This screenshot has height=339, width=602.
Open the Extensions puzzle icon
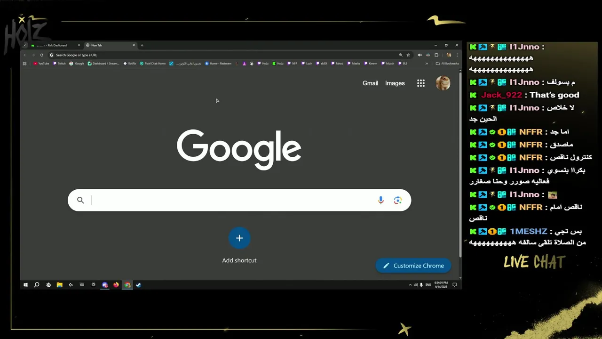tap(436, 55)
